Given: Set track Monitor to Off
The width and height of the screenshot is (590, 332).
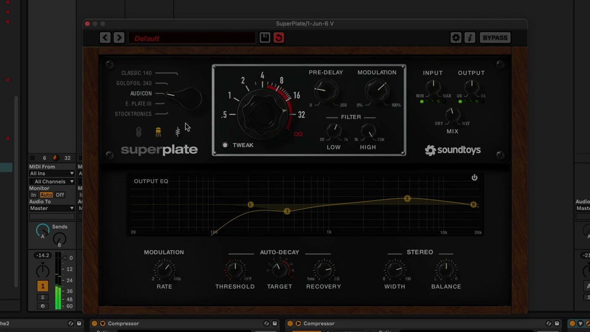Looking at the screenshot, I should (60, 195).
